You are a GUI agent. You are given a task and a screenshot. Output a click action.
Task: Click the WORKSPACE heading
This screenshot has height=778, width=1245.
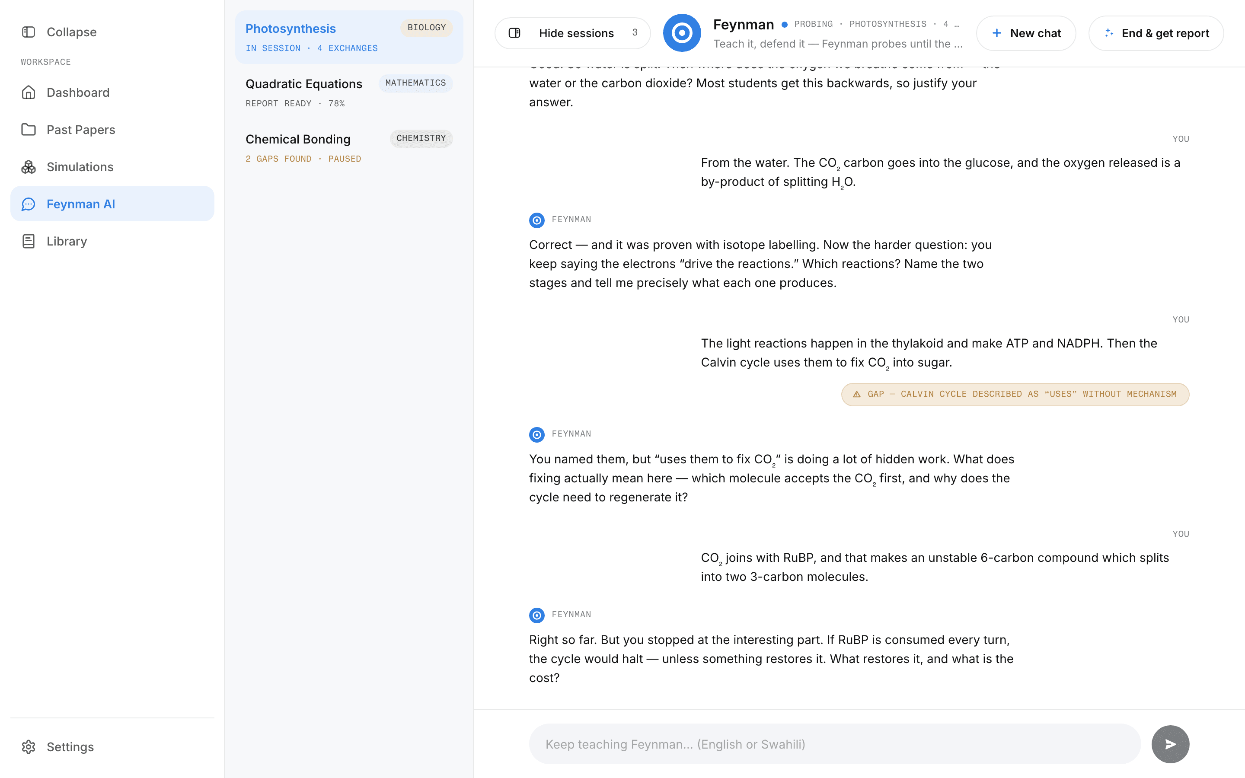pyautogui.click(x=45, y=62)
